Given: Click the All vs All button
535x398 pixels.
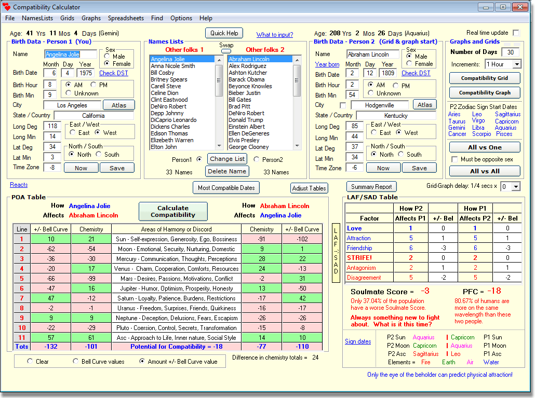Looking at the screenshot, I should [x=485, y=171].
